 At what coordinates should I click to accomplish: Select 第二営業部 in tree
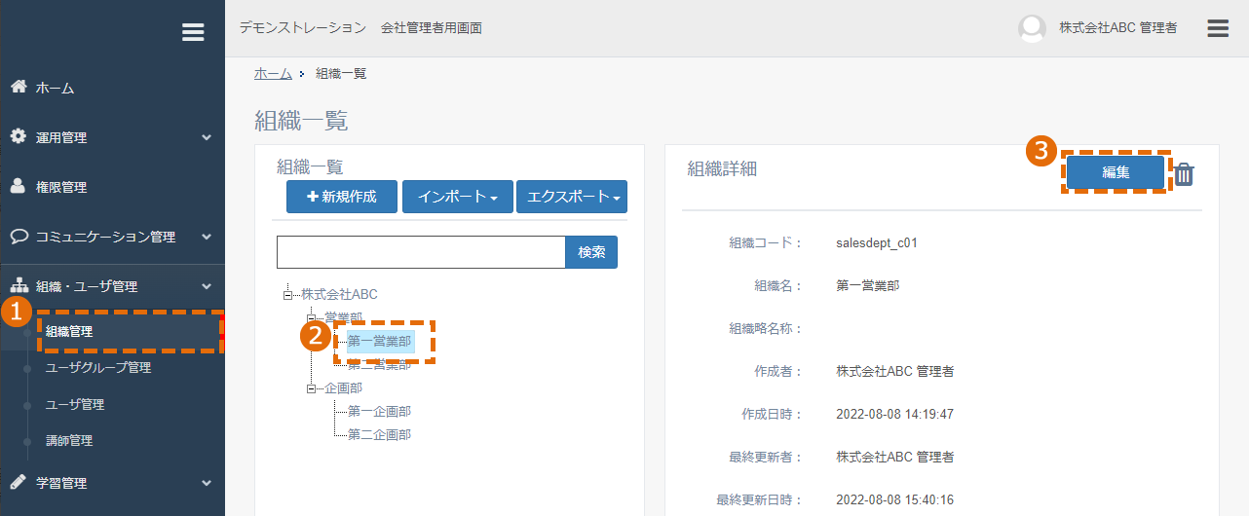[379, 364]
